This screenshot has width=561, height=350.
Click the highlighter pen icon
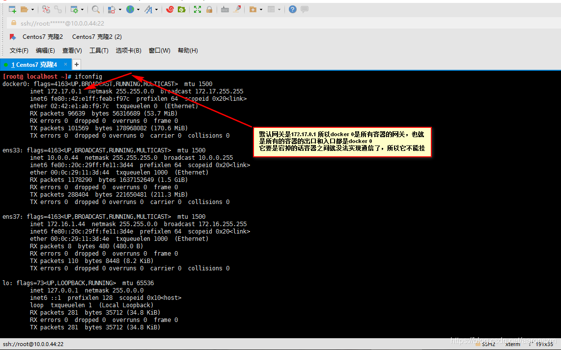(x=237, y=10)
